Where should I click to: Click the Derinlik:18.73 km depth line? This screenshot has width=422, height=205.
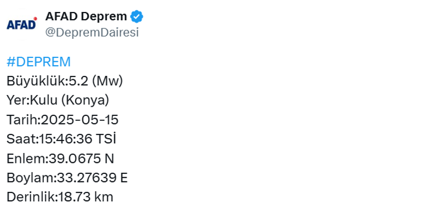(x=60, y=197)
